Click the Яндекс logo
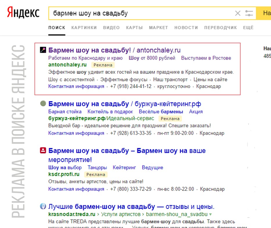Viewport: 271px width, 228px height. coord(23,13)
